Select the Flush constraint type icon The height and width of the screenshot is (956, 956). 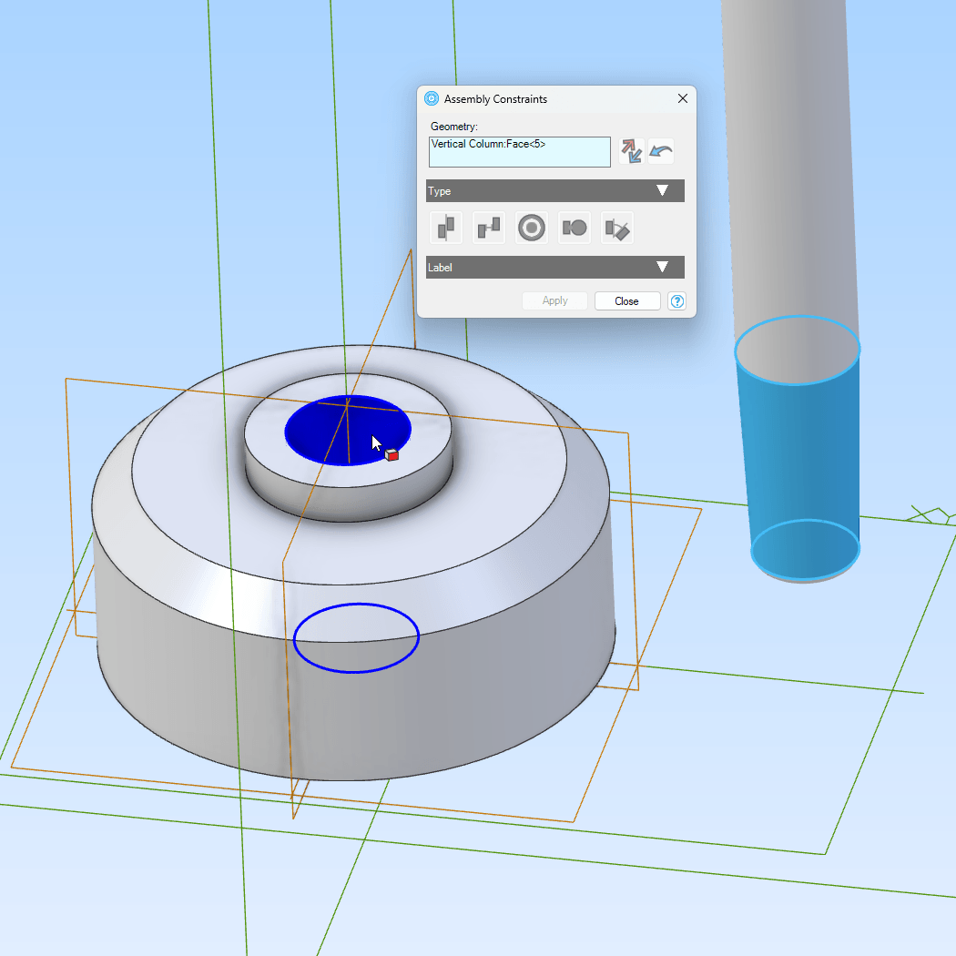pyautogui.click(x=488, y=228)
